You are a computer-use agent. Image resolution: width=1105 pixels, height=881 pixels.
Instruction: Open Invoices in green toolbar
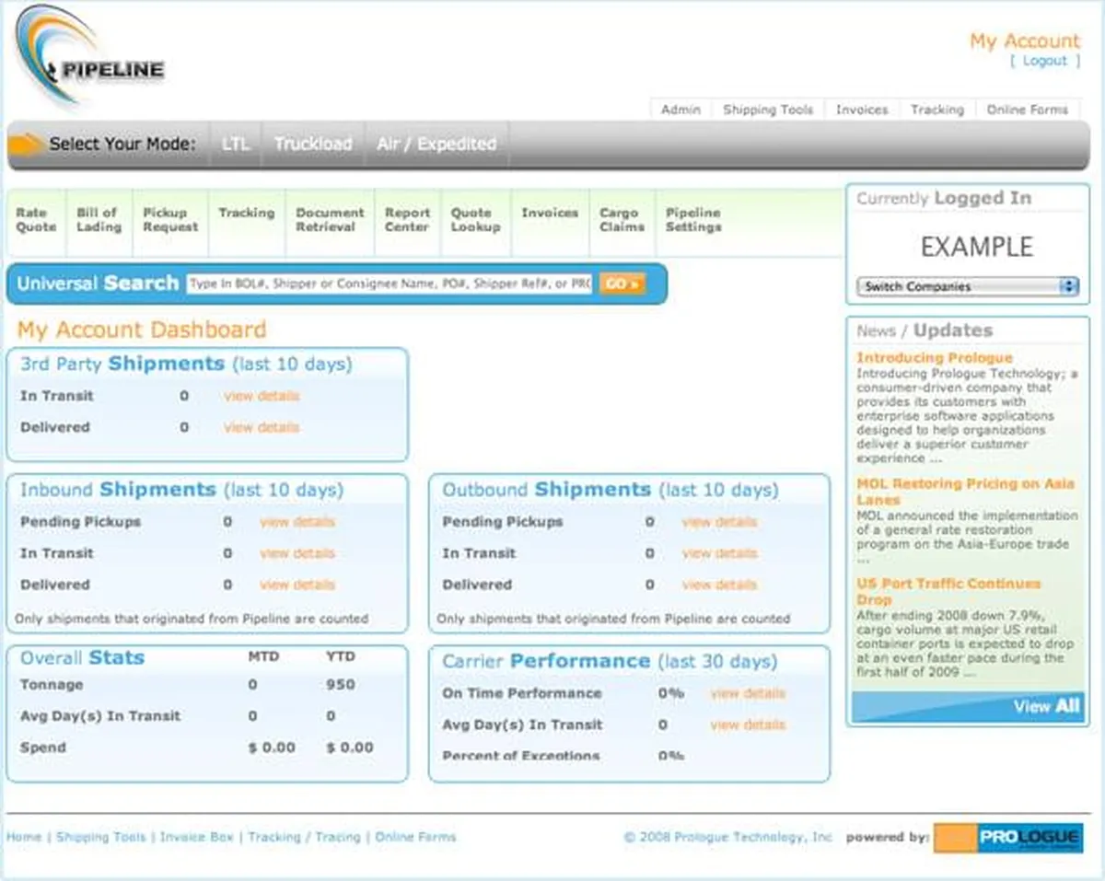550,213
